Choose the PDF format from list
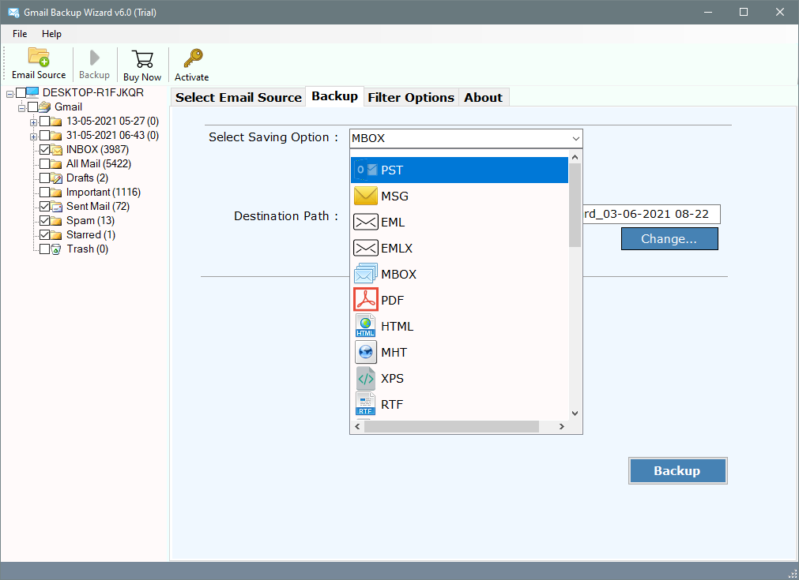 (x=459, y=301)
